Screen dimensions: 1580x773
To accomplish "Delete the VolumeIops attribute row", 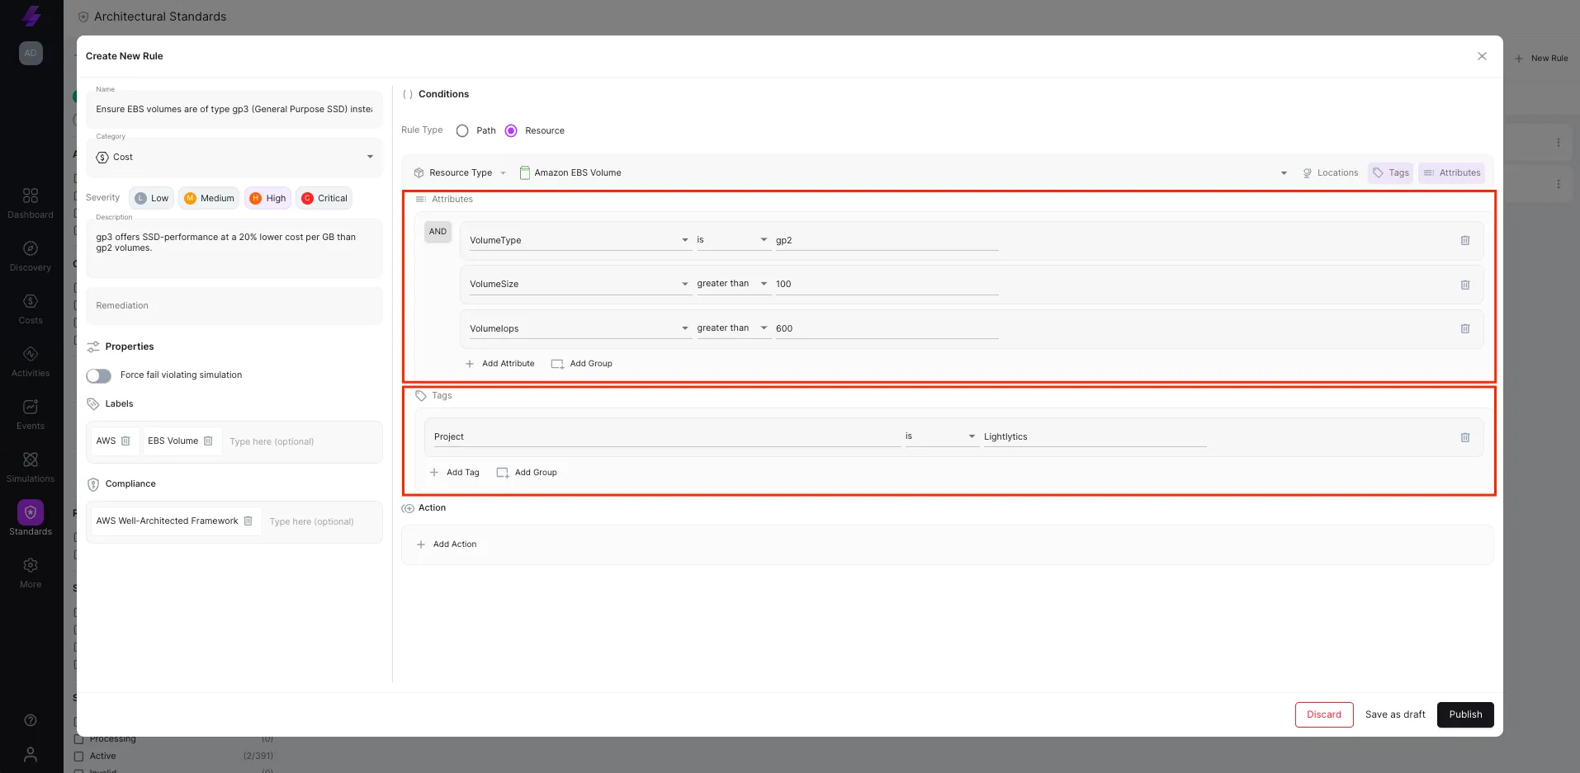I will point(1465,328).
